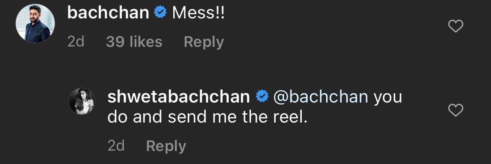Reply to bachchan's "Mess!!" comment
This screenshot has width=491, height=164.
click(x=204, y=43)
